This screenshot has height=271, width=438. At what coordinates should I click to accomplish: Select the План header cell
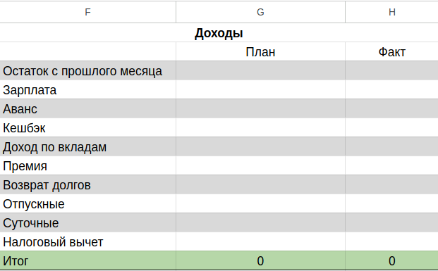click(260, 52)
